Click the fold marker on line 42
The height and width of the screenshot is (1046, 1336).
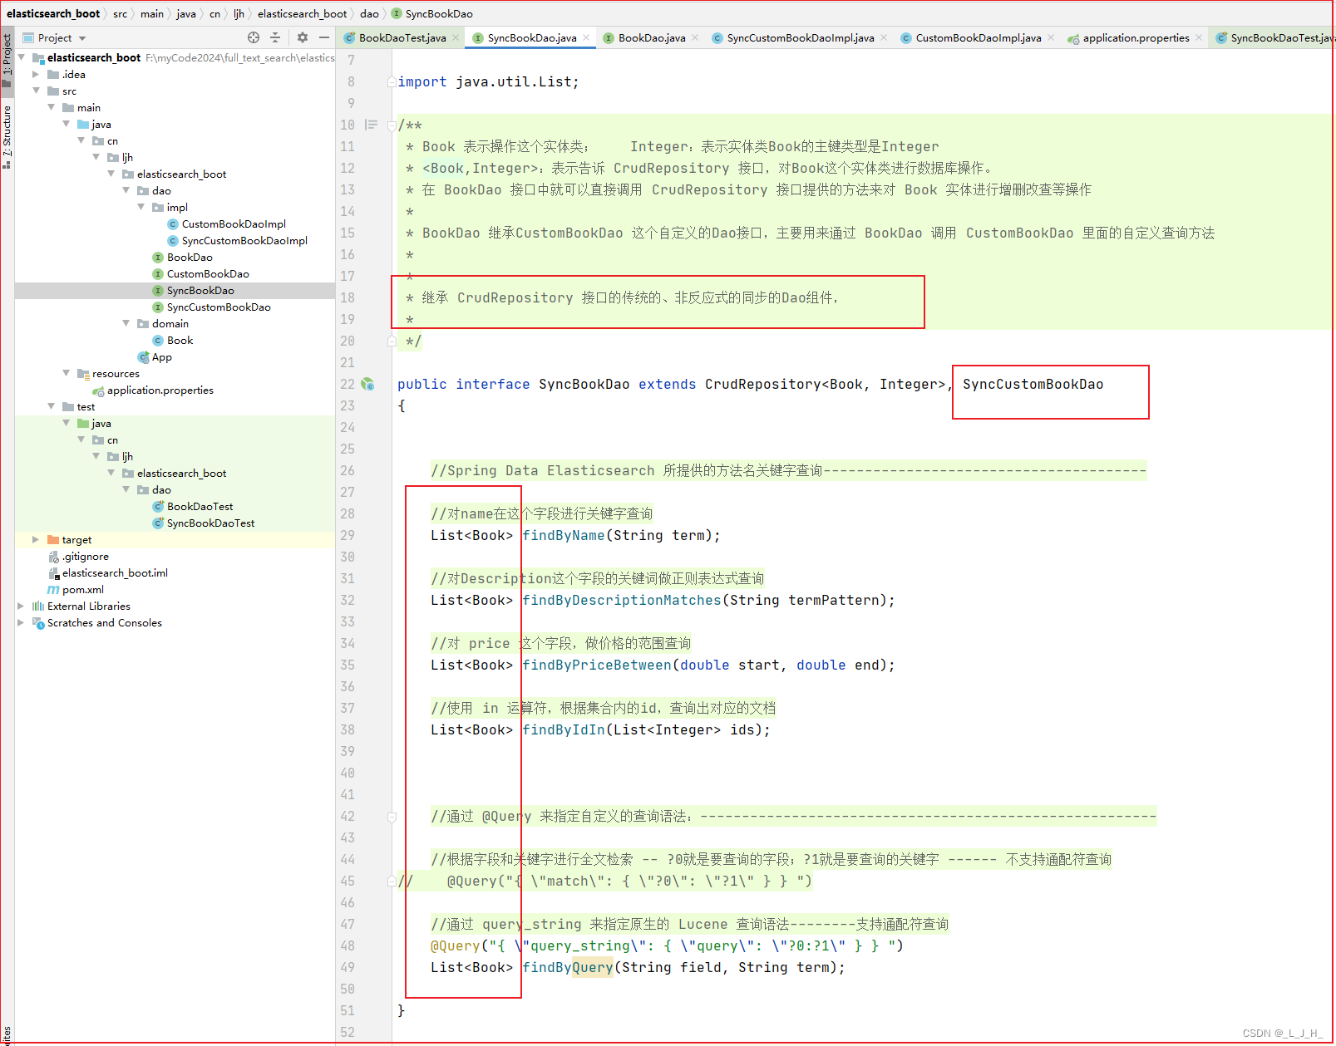click(x=392, y=817)
